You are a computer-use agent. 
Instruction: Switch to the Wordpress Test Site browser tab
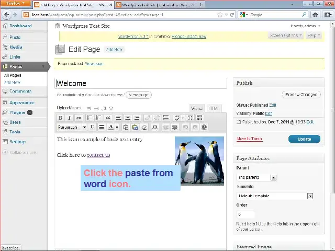click(x=155, y=5)
